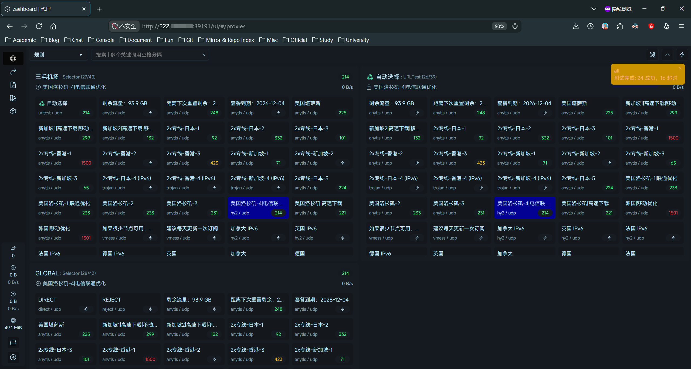Test latency of DIRECT in GLOBAL group
The image size is (691, 369).
tap(86, 309)
